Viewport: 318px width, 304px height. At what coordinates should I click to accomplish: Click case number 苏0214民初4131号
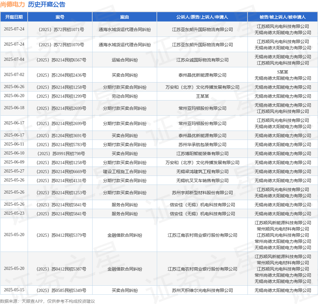(61, 181)
